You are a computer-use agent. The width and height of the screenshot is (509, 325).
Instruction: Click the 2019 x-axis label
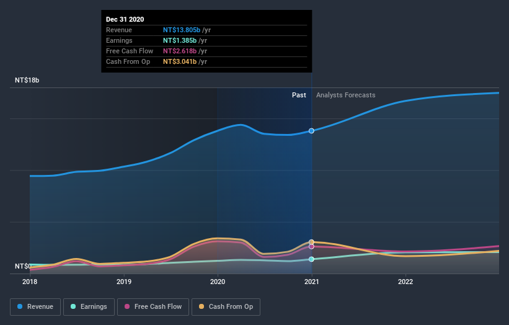click(x=123, y=282)
